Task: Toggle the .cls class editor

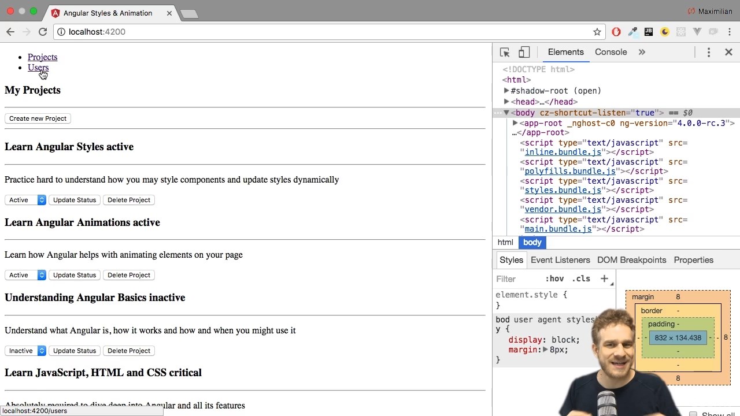Action: point(581,278)
